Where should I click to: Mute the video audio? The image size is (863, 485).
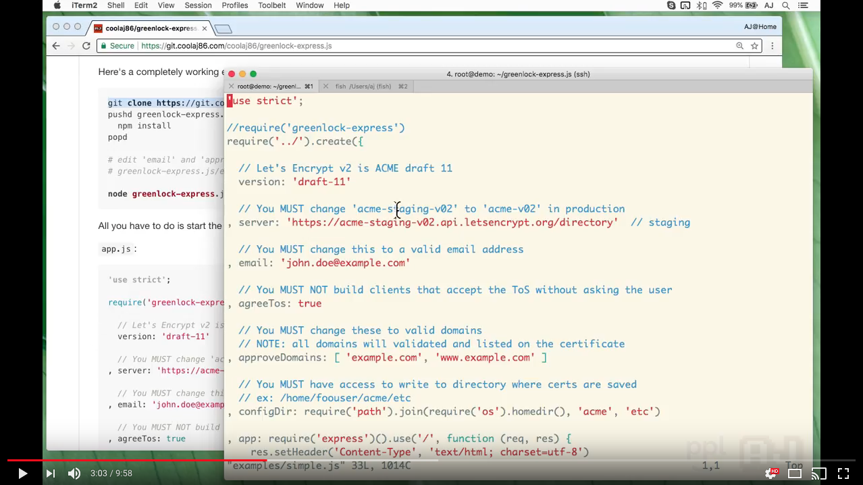(74, 473)
